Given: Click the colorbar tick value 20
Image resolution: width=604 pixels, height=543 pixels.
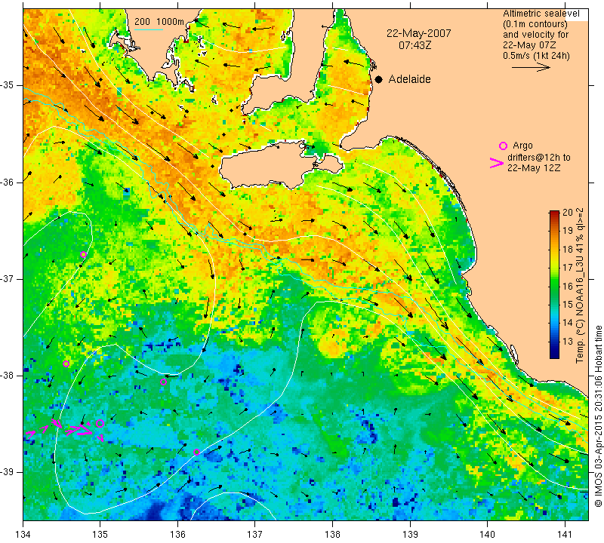Looking at the screenshot, I should point(568,213).
